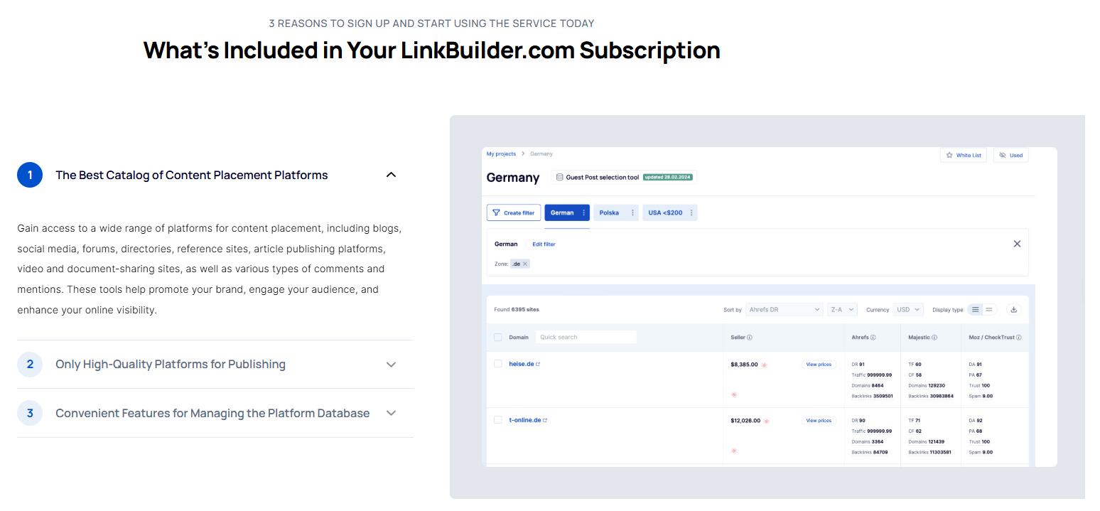This screenshot has height=511, width=1100.
Task: Click the download icon near Display type
Action: click(x=1015, y=309)
